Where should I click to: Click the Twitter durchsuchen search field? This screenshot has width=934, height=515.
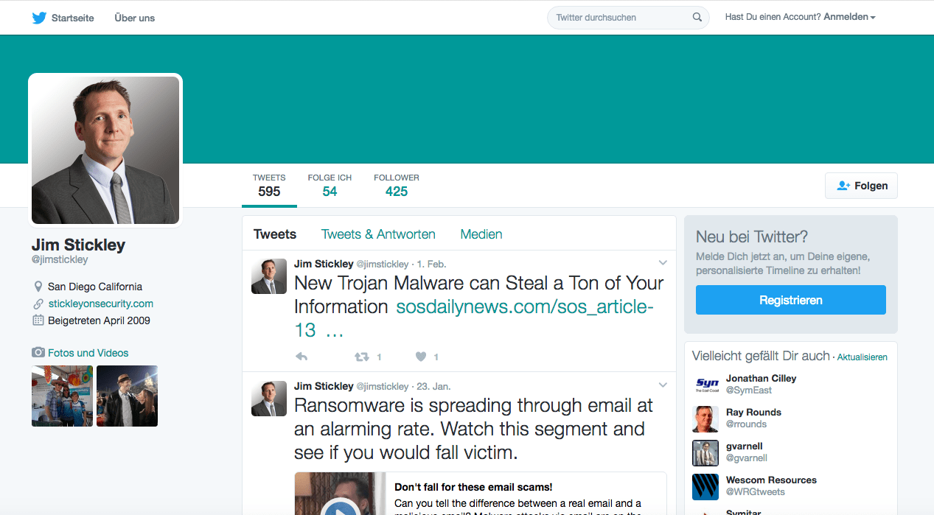[628, 18]
